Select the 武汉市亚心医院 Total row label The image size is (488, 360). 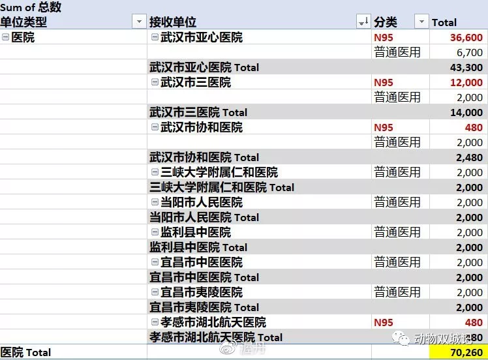[x=204, y=67]
